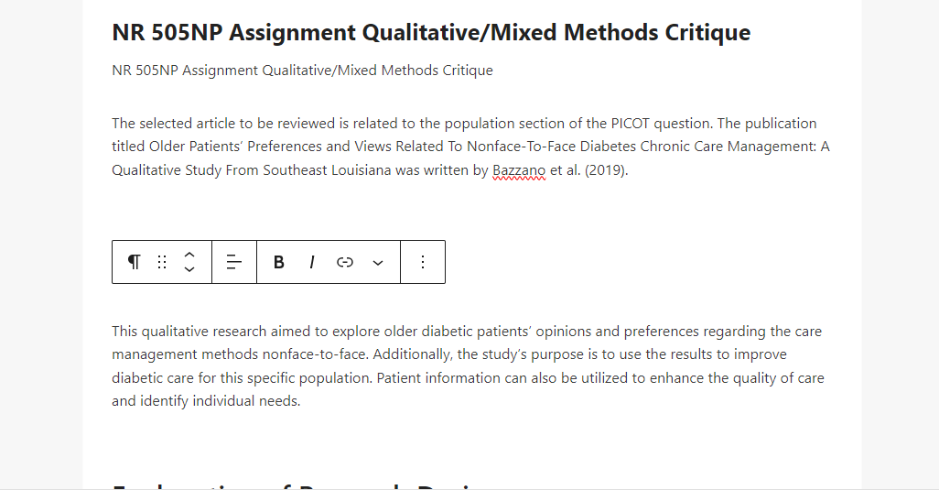Move block down with the down arrow
The width and height of the screenshot is (939, 490).
(x=189, y=269)
